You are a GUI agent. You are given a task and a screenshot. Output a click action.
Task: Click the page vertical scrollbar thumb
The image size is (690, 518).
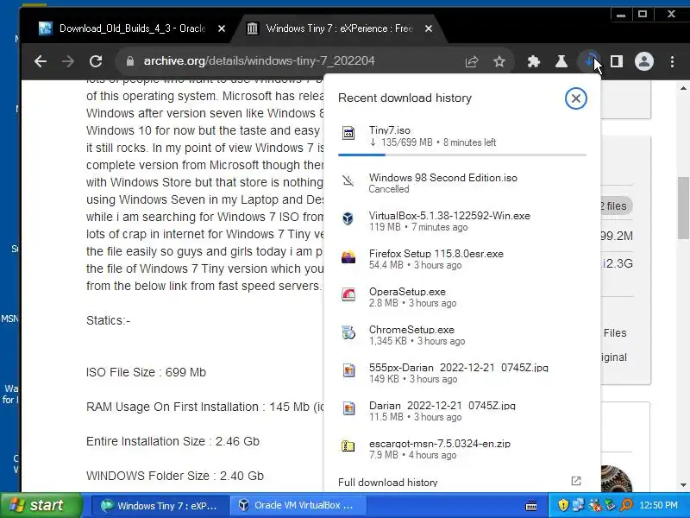pos(683,208)
